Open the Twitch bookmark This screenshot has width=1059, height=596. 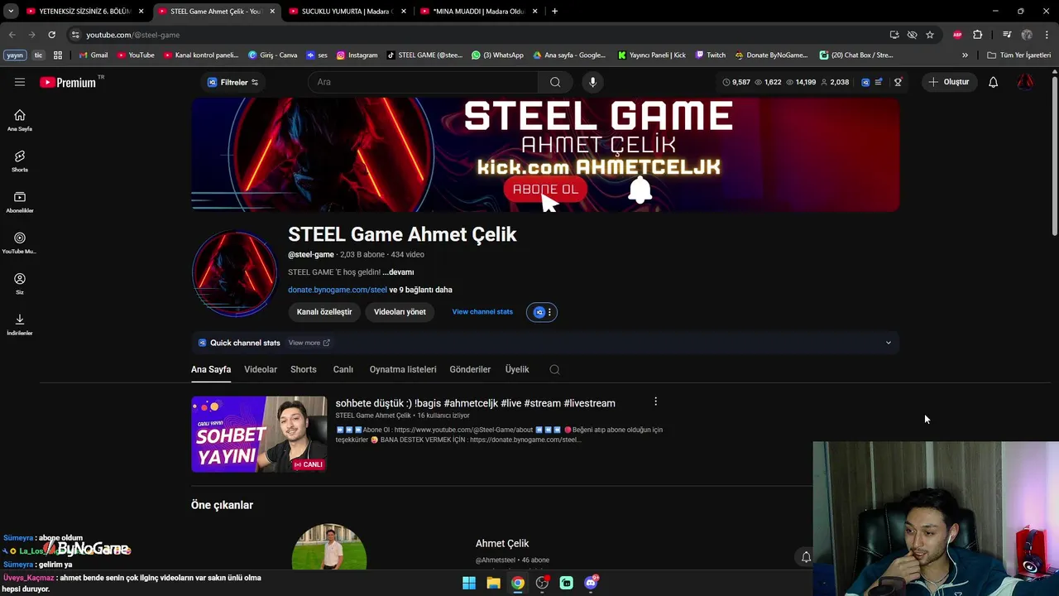(711, 55)
